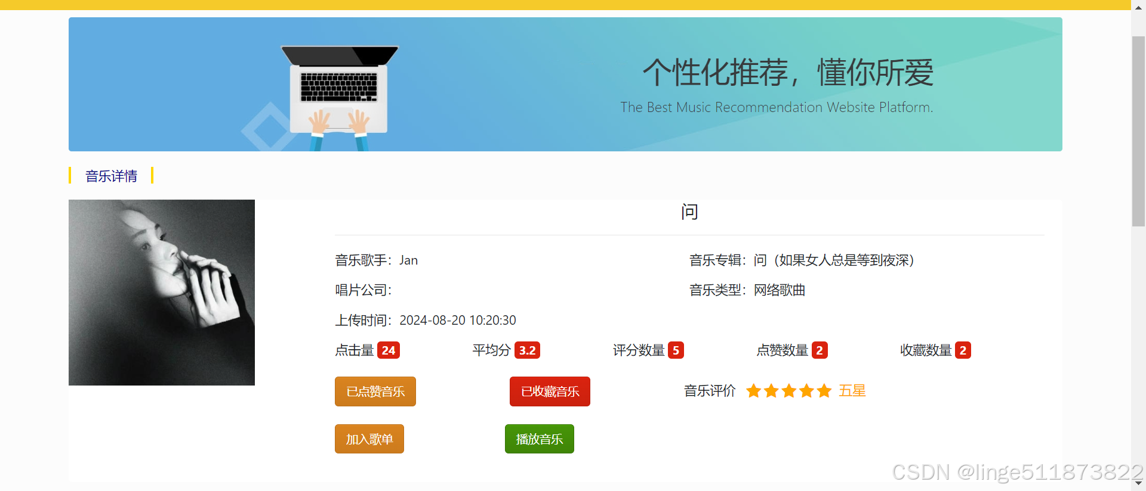The image size is (1146, 491).
Task: Select the 音乐详情 section heading
Action: click(x=111, y=176)
